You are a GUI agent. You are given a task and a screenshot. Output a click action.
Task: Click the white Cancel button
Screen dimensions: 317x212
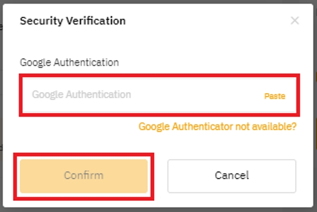(x=231, y=176)
